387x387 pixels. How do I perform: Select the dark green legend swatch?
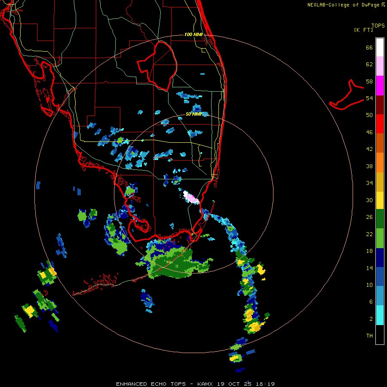point(380,218)
